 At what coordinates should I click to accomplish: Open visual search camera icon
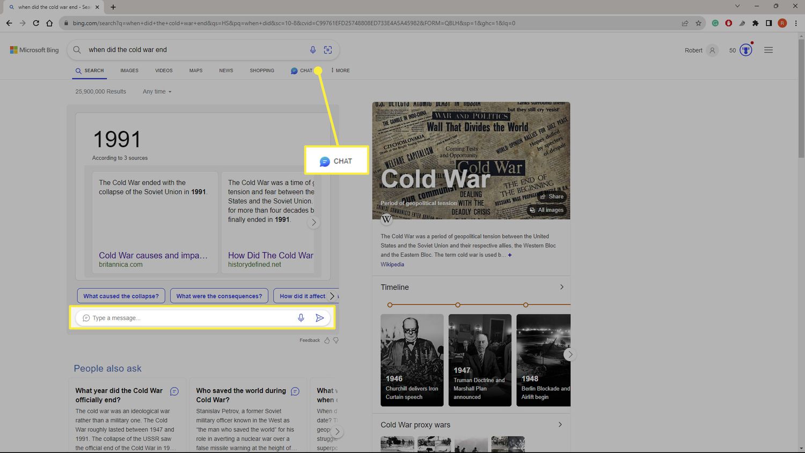(328, 50)
